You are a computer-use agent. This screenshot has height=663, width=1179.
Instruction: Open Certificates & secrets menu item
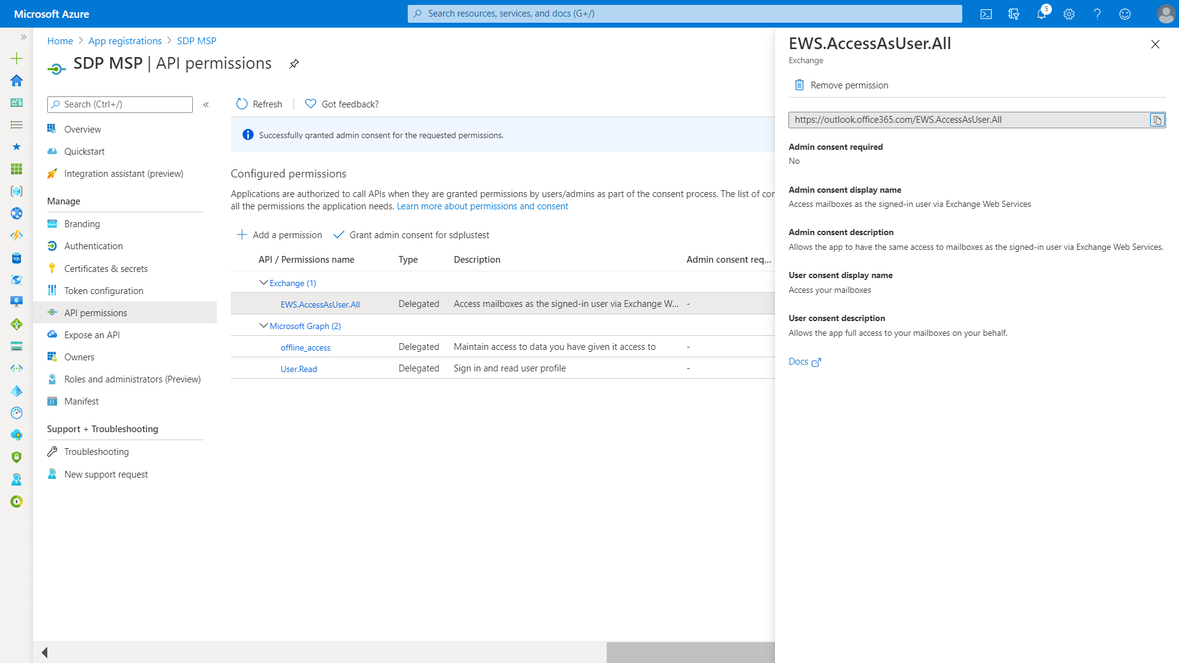point(106,269)
